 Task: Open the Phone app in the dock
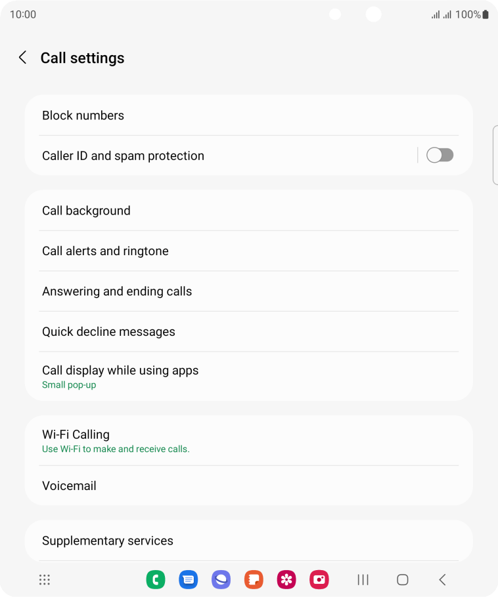(x=156, y=579)
